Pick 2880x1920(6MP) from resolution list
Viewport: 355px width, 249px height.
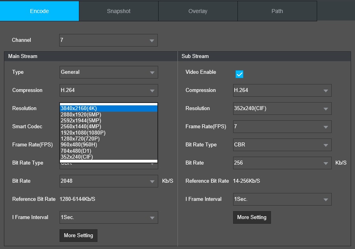tap(109, 115)
